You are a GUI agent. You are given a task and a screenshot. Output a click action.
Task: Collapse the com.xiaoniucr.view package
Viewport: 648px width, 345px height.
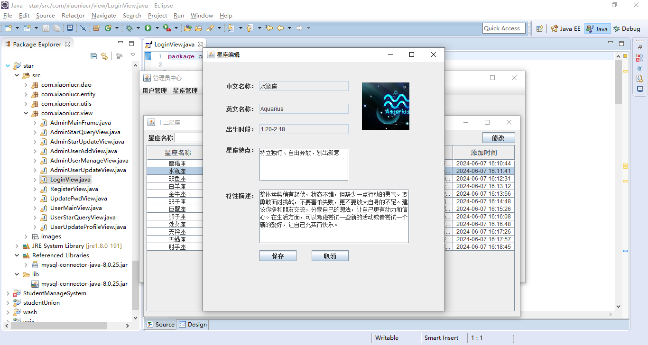tap(26, 113)
